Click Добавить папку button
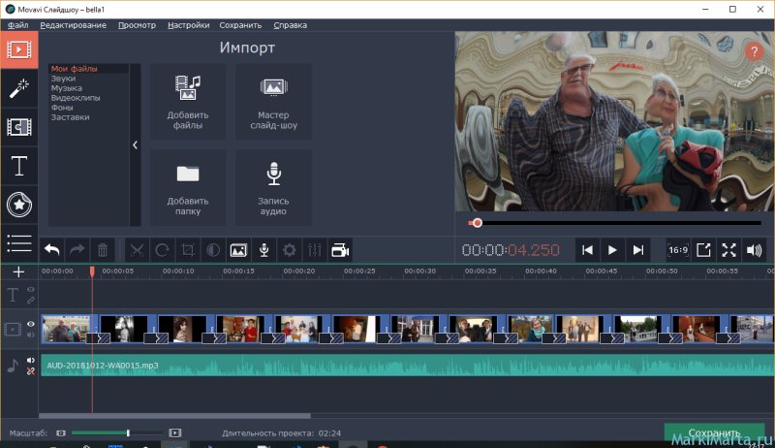 [188, 188]
